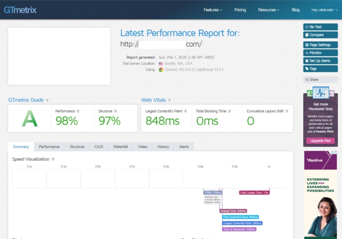The height and width of the screenshot is (239, 342).
Task: Click the 0.1s speed visualization frame
Action: click(x=29, y=179)
